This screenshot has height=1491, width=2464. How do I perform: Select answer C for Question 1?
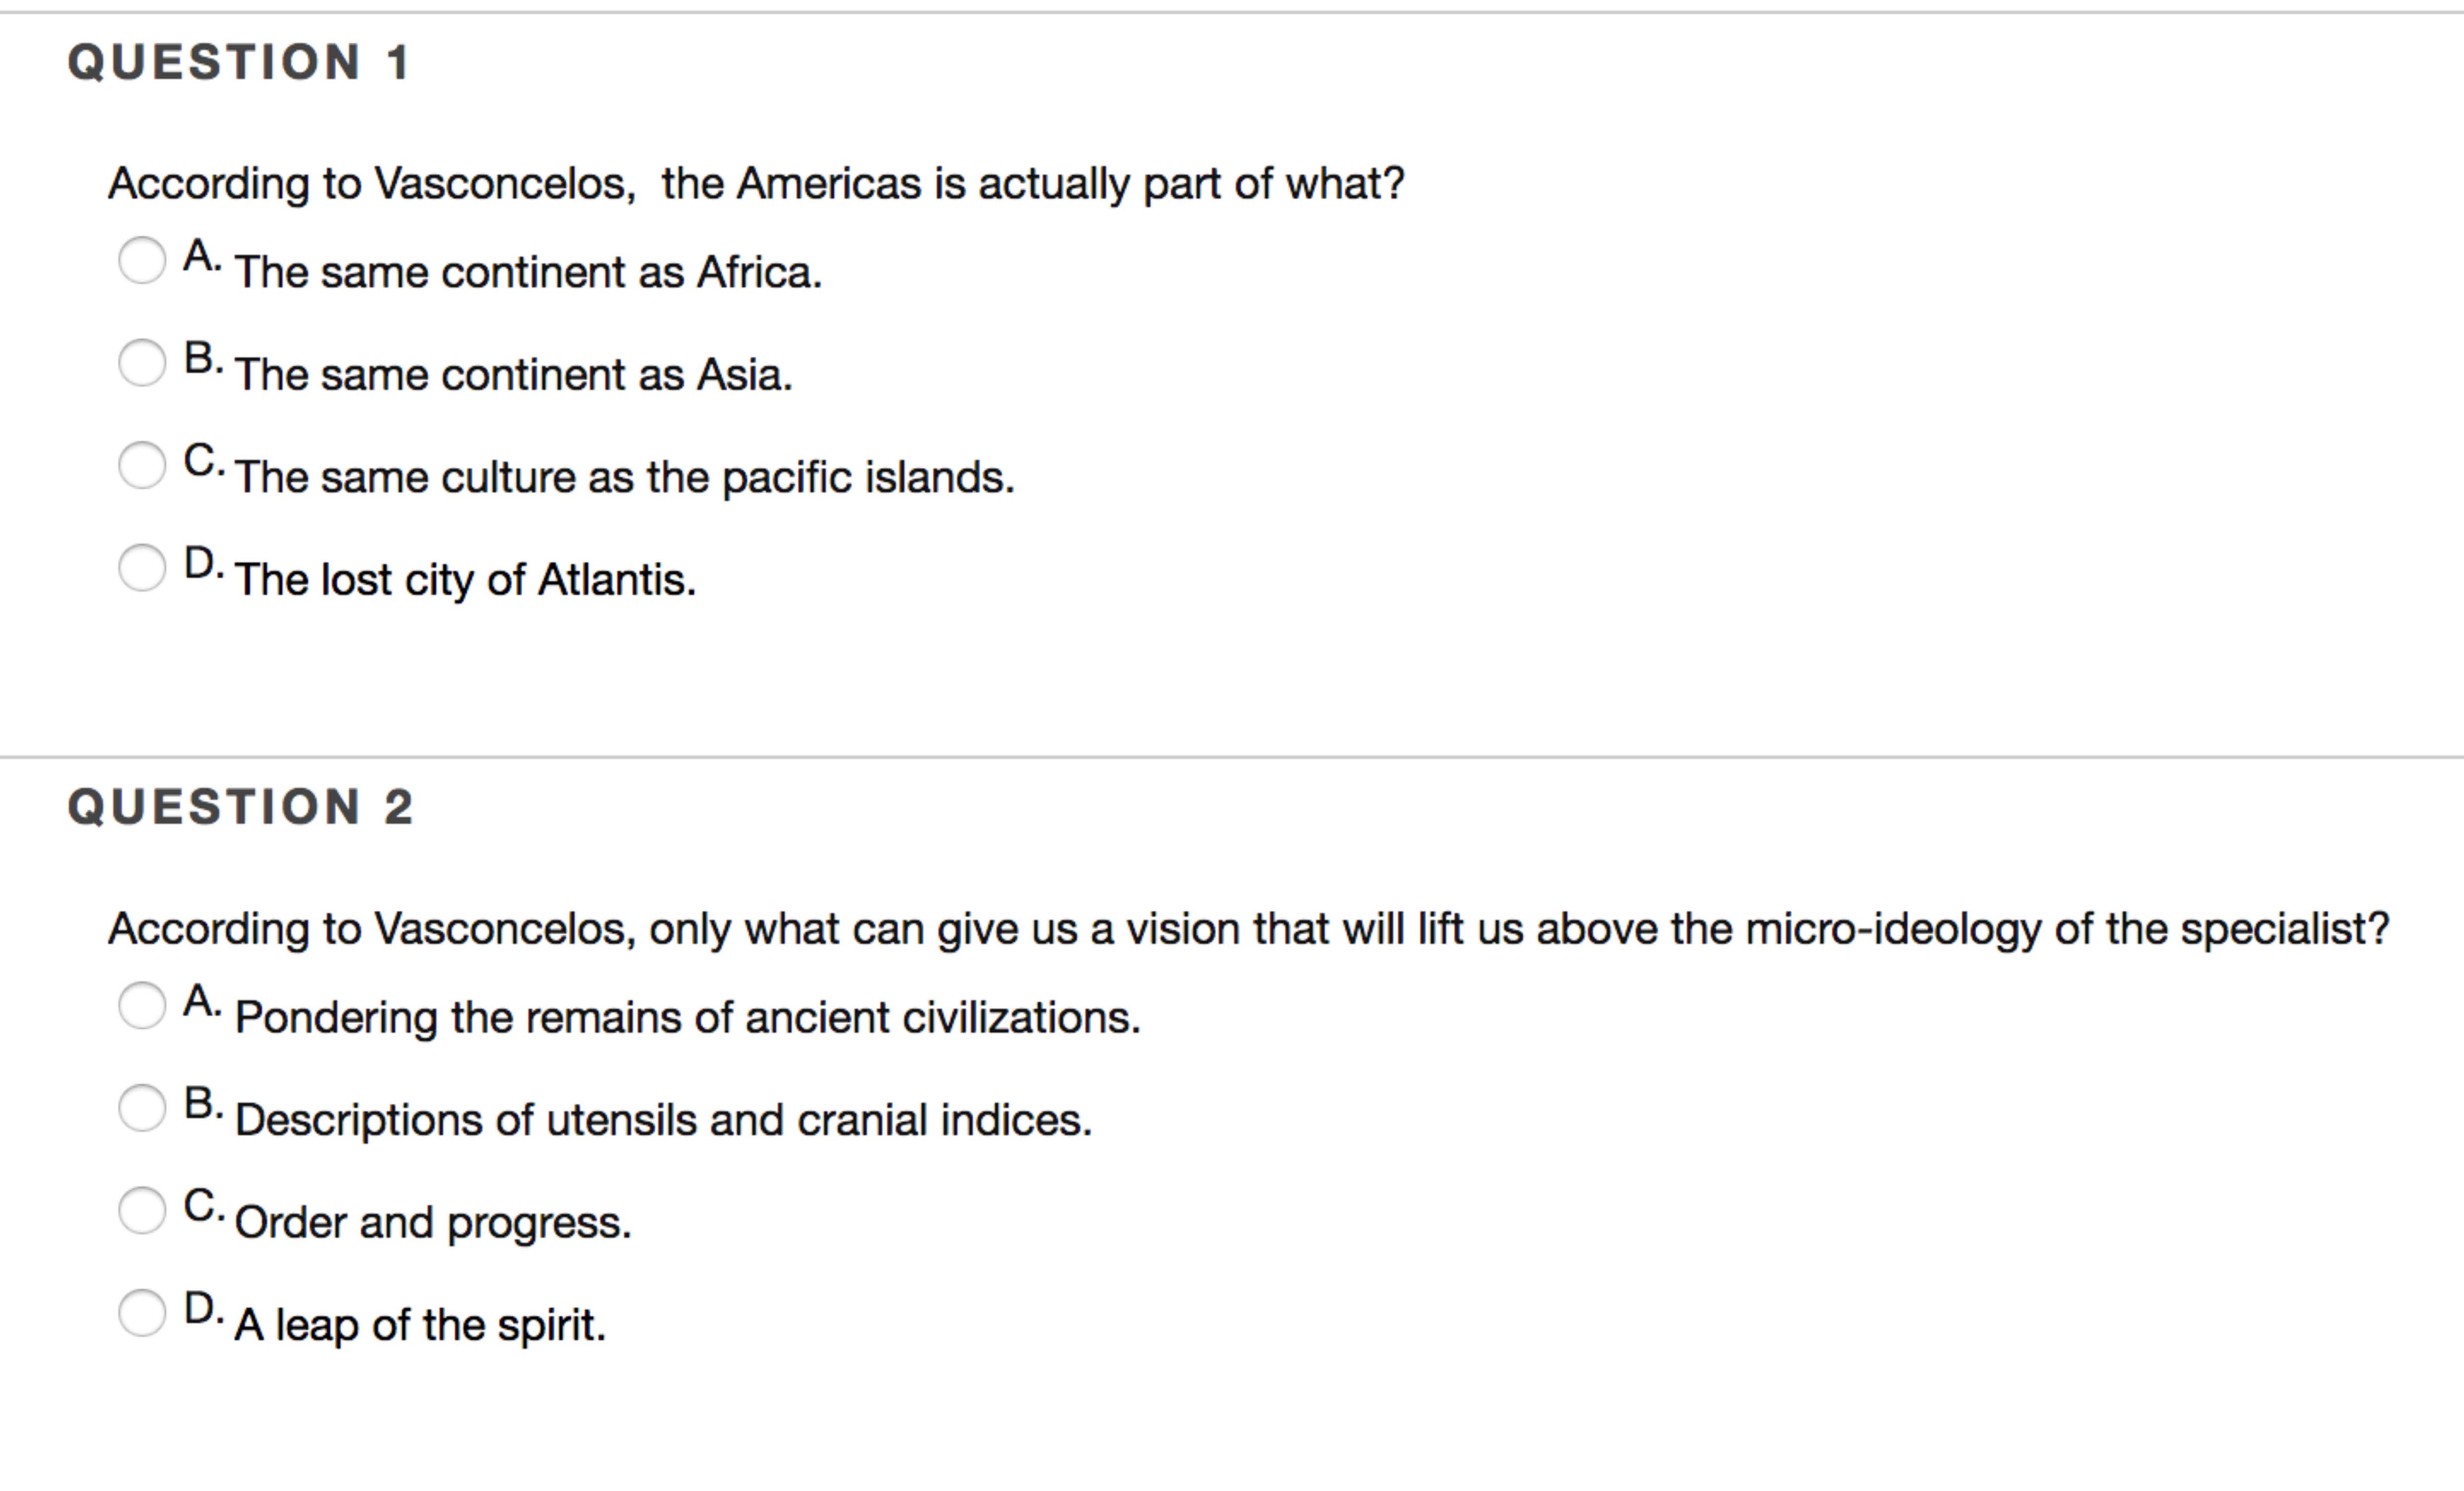pos(142,465)
